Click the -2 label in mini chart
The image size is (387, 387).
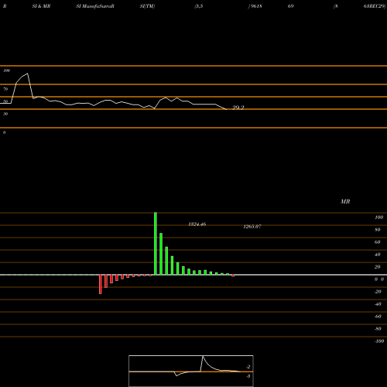248,367
